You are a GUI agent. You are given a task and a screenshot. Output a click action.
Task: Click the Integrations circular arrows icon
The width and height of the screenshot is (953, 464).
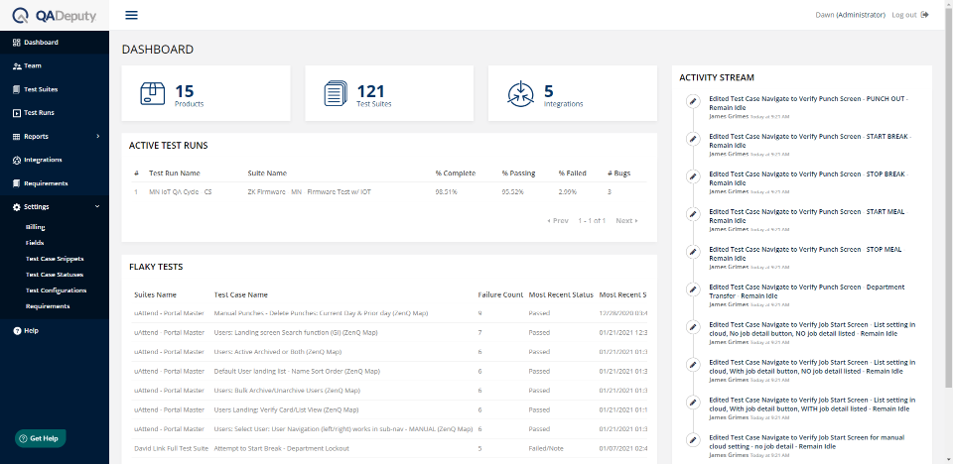coord(519,94)
